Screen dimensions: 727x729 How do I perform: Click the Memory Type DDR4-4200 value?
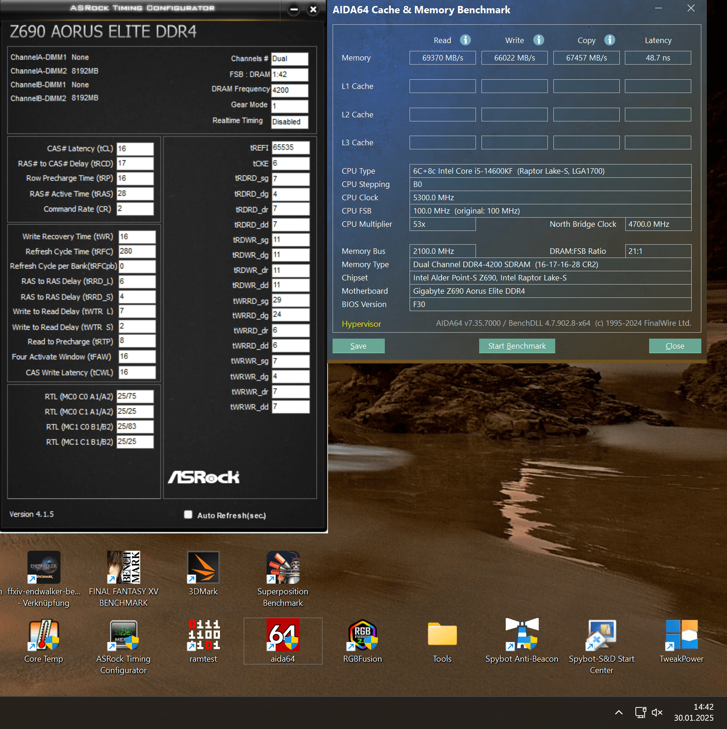click(x=550, y=264)
